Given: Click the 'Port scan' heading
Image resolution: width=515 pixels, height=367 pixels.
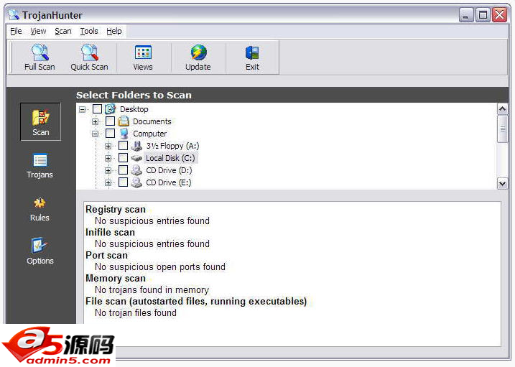Looking at the screenshot, I should pos(106,256).
